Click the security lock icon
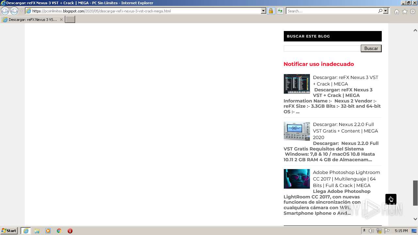Image resolution: width=418 pixels, height=235 pixels. (271, 11)
